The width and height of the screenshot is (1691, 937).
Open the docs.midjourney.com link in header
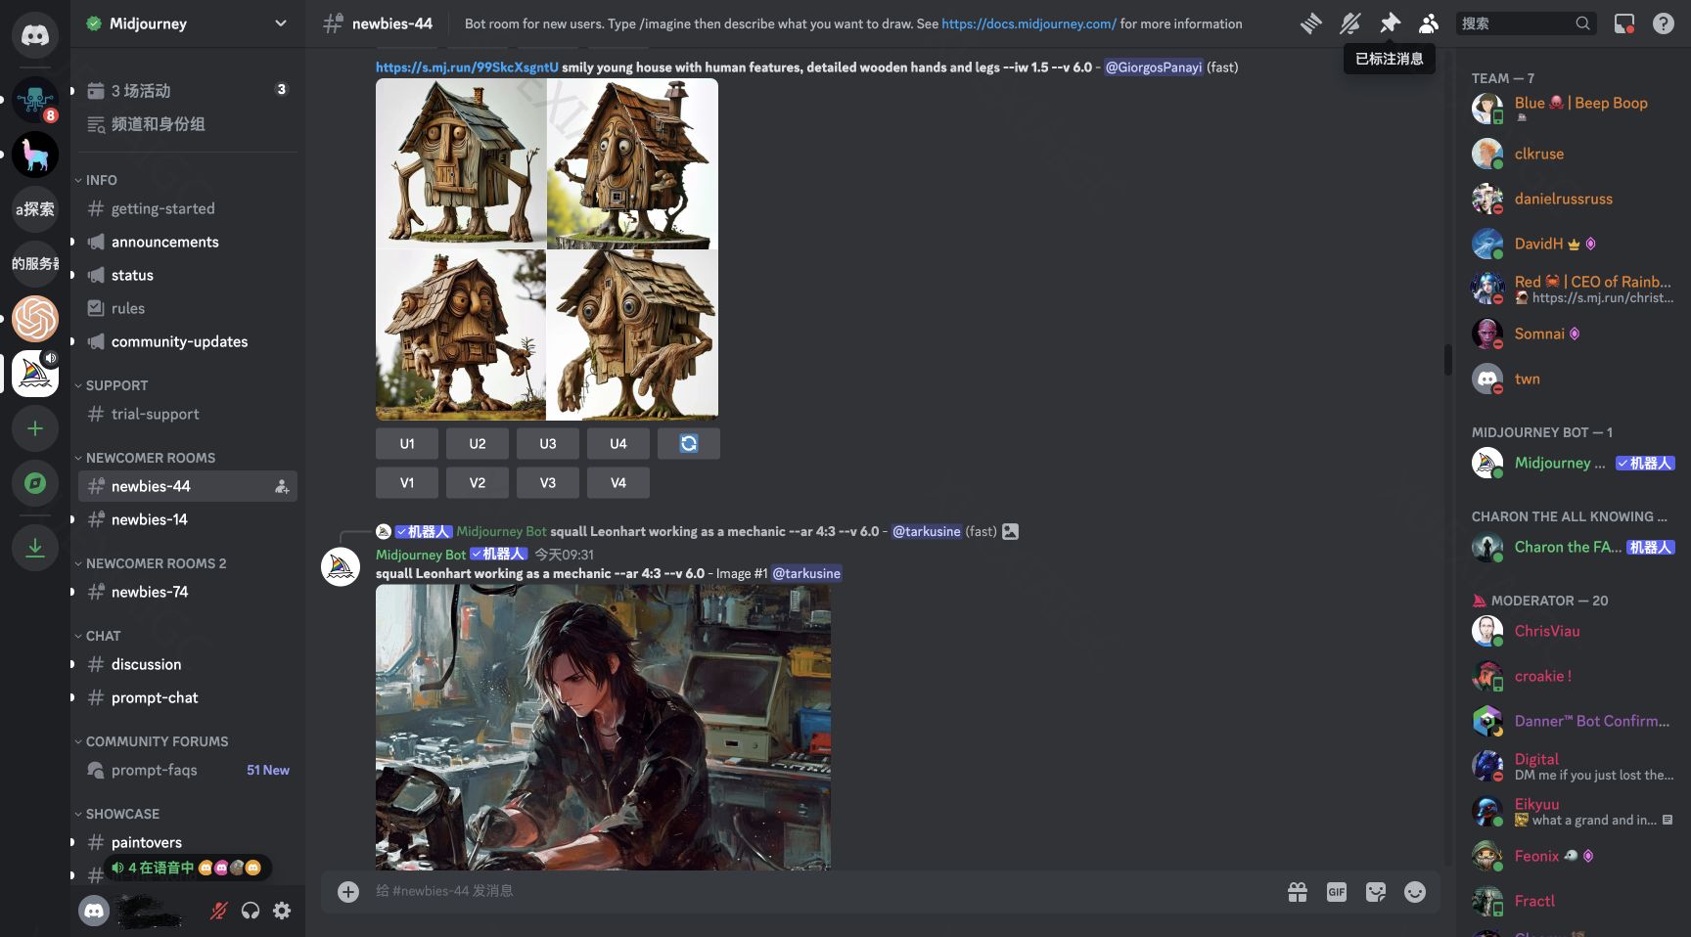tap(1028, 23)
